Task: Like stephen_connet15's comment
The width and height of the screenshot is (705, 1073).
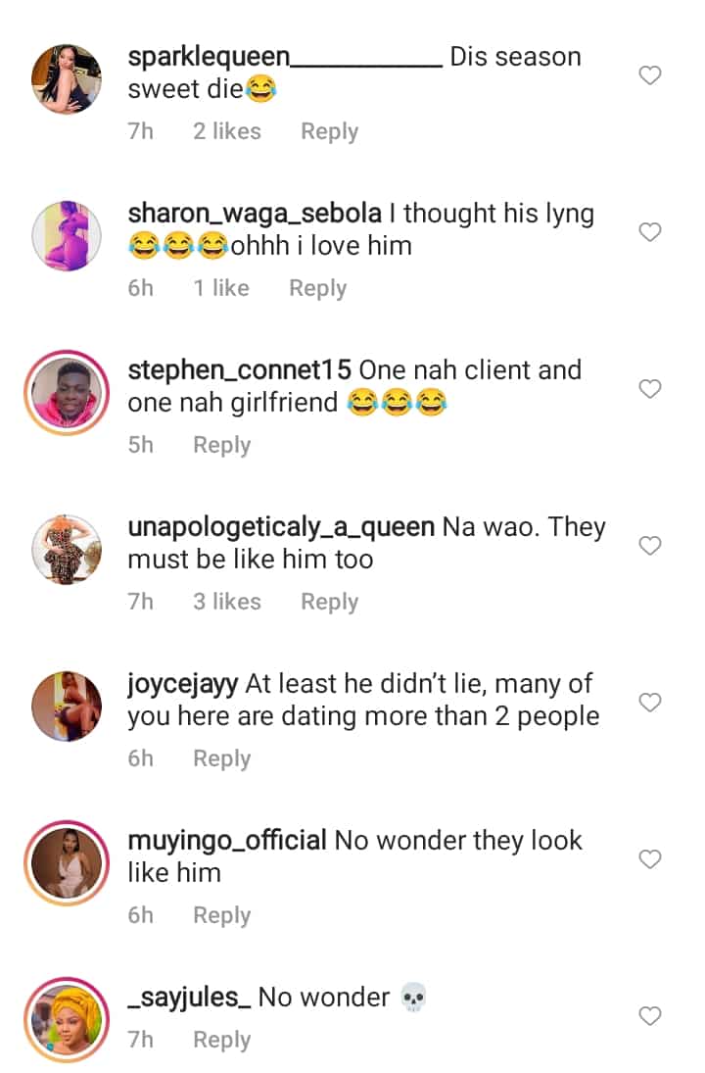Action: [x=650, y=389]
